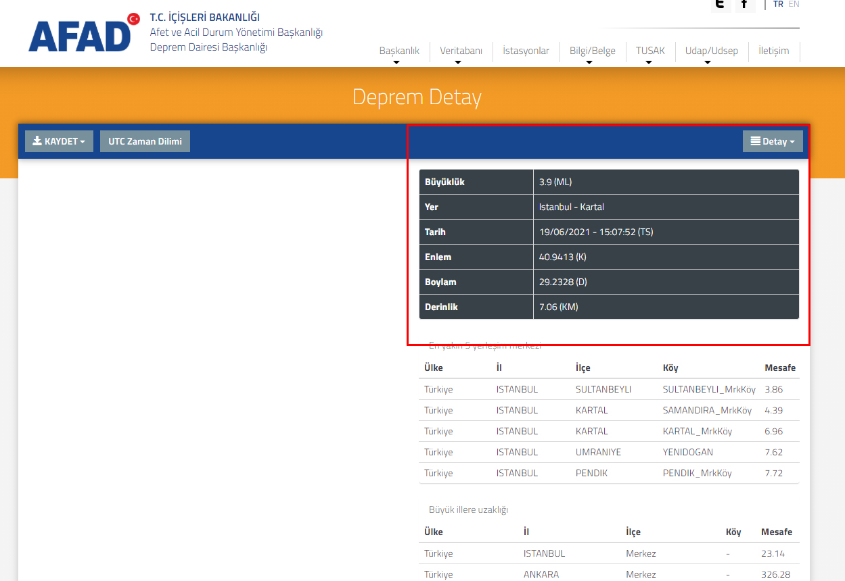The height and width of the screenshot is (581, 845).
Task: Click T.C. İçişleri Bakanlığı title
Action: [x=204, y=18]
